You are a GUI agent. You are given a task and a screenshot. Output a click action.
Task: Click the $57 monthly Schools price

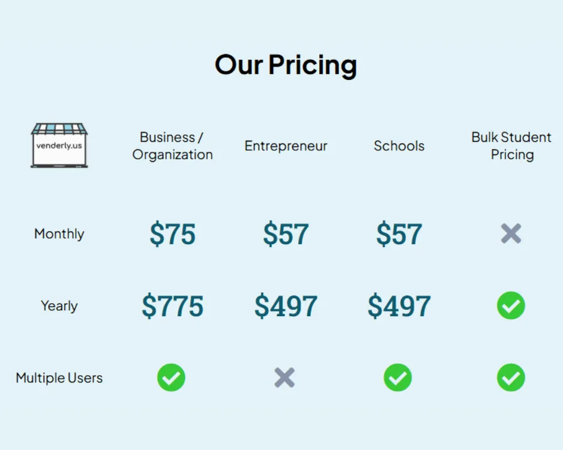point(399,234)
